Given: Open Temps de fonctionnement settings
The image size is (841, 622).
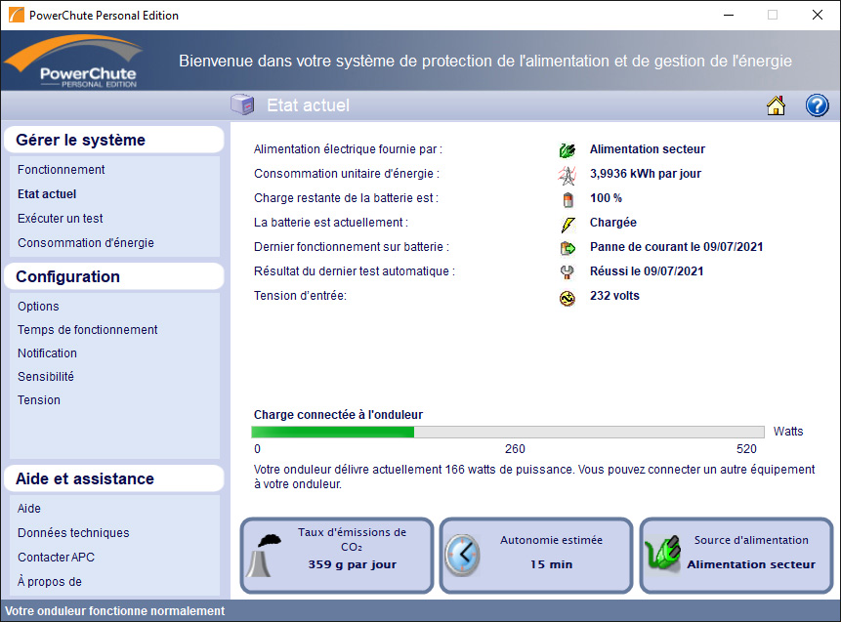Looking at the screenshot, I should (88, 330).
